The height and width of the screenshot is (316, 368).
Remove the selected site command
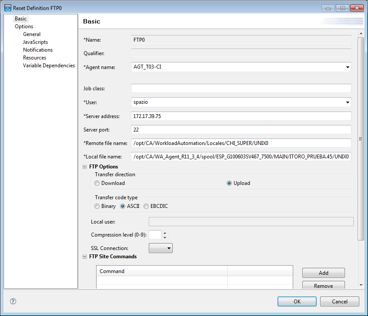coord(323,286)
